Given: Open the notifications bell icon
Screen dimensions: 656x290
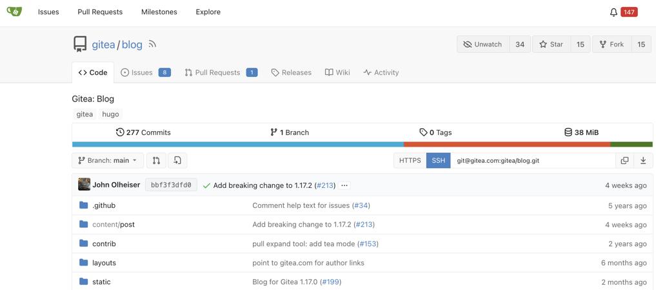Looking at the screenshot, I should (613, 12).
